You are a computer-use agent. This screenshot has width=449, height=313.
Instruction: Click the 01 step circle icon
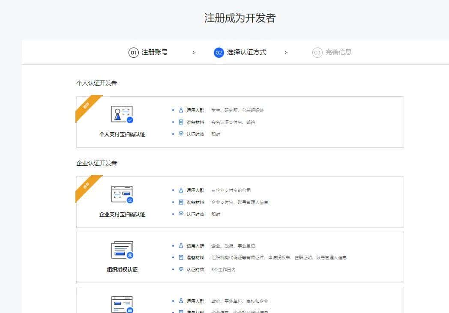134,52
